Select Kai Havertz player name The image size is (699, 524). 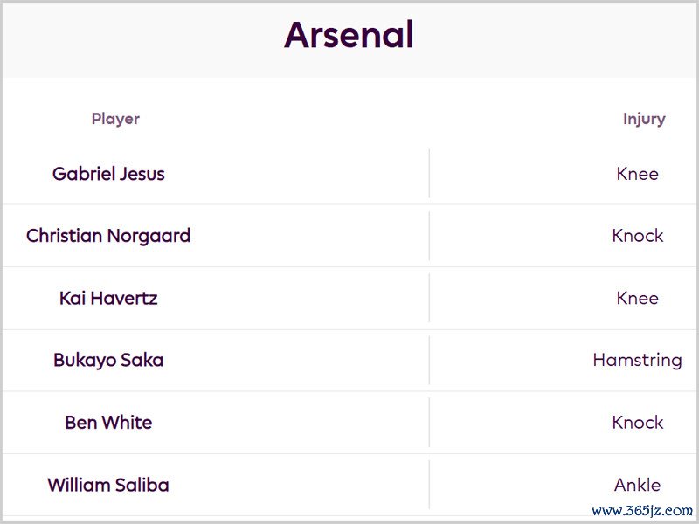point(108,298)
